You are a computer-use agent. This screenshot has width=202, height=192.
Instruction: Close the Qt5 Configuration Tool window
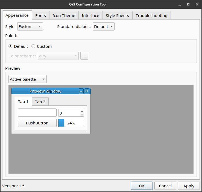point(197,4)
